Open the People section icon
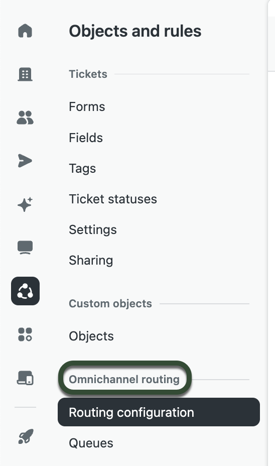 coord(25,118)
